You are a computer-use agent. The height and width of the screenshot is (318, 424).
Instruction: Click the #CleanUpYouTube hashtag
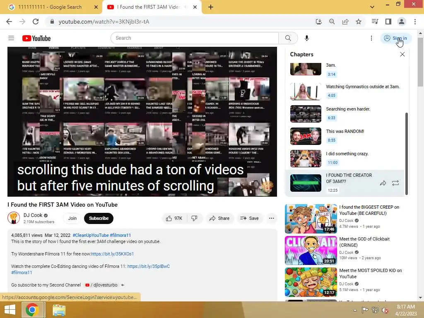91,235
